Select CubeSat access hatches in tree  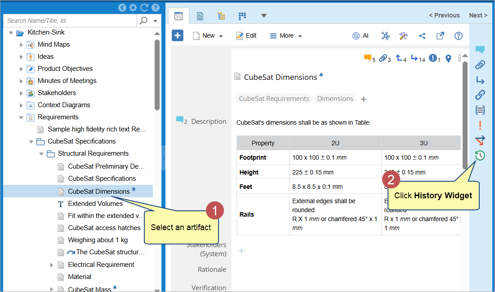tap(104, 228)
